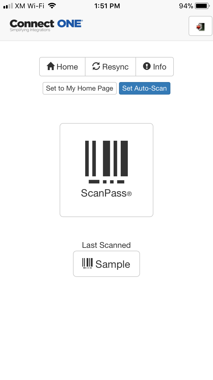Screen dimensions: 213x380
Task: Click the circular arrows Resync icon
Action: [96, 67]
